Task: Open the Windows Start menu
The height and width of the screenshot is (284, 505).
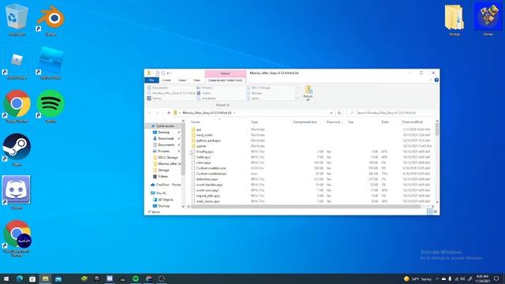Action: (x=6, y=278)
